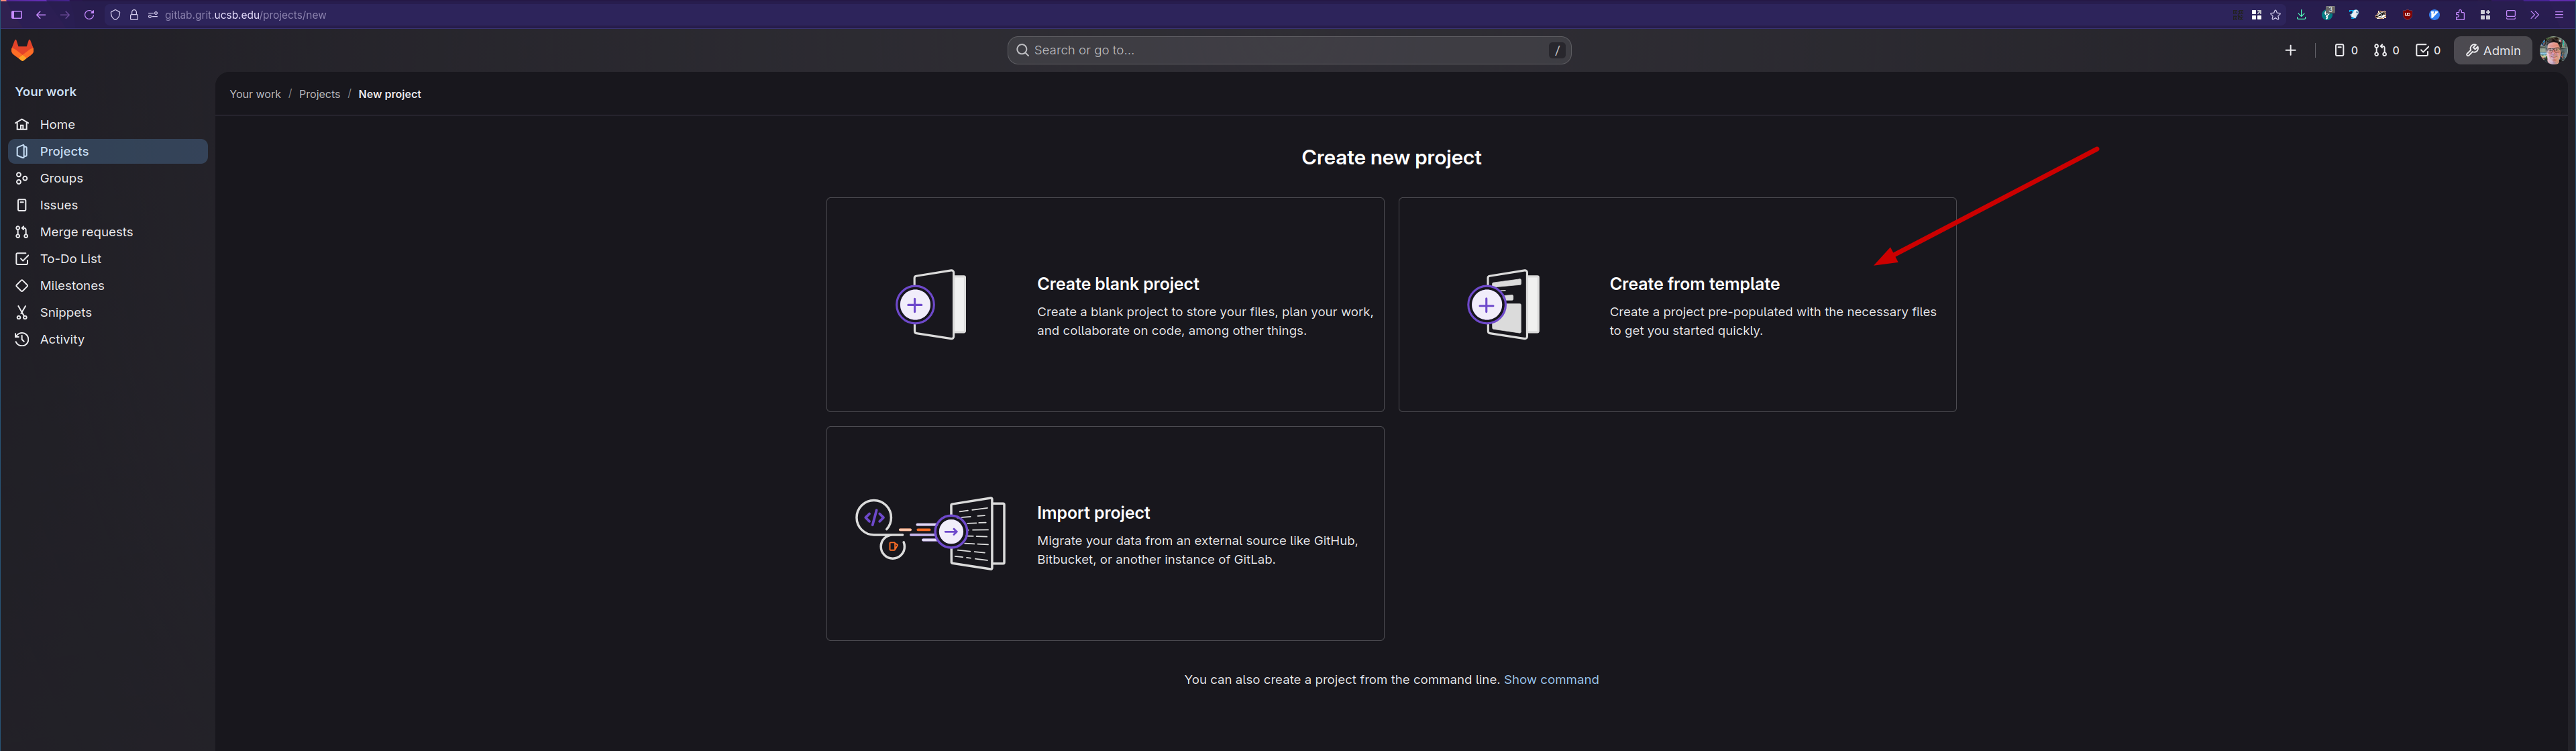Open assigned issues counter icon
Viewport: 2576px width, 751px height.
[2345, 50]
